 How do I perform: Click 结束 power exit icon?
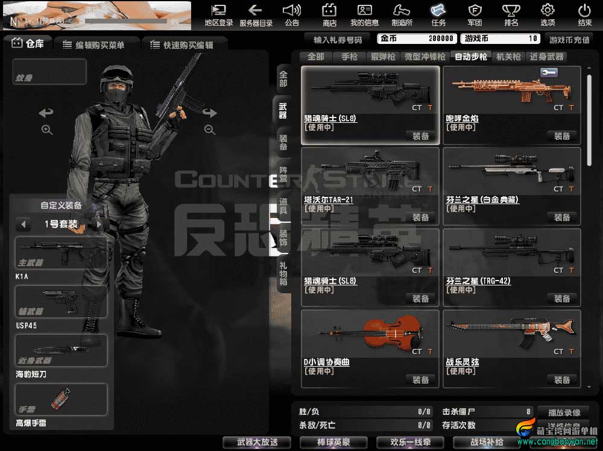(584, 16)
